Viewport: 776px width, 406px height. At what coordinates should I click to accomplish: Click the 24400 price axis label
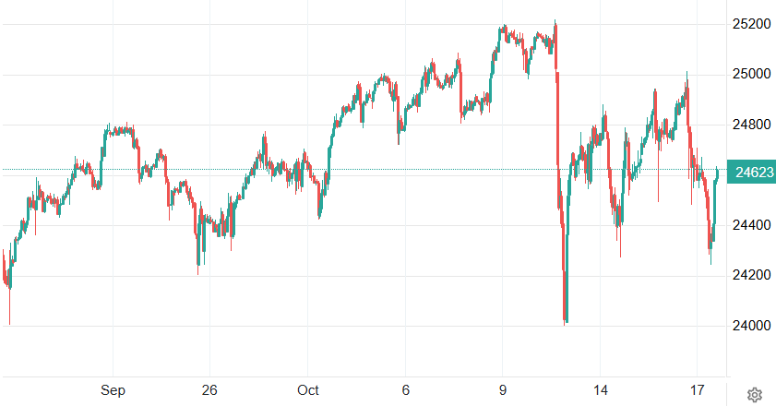pos(752,225)
